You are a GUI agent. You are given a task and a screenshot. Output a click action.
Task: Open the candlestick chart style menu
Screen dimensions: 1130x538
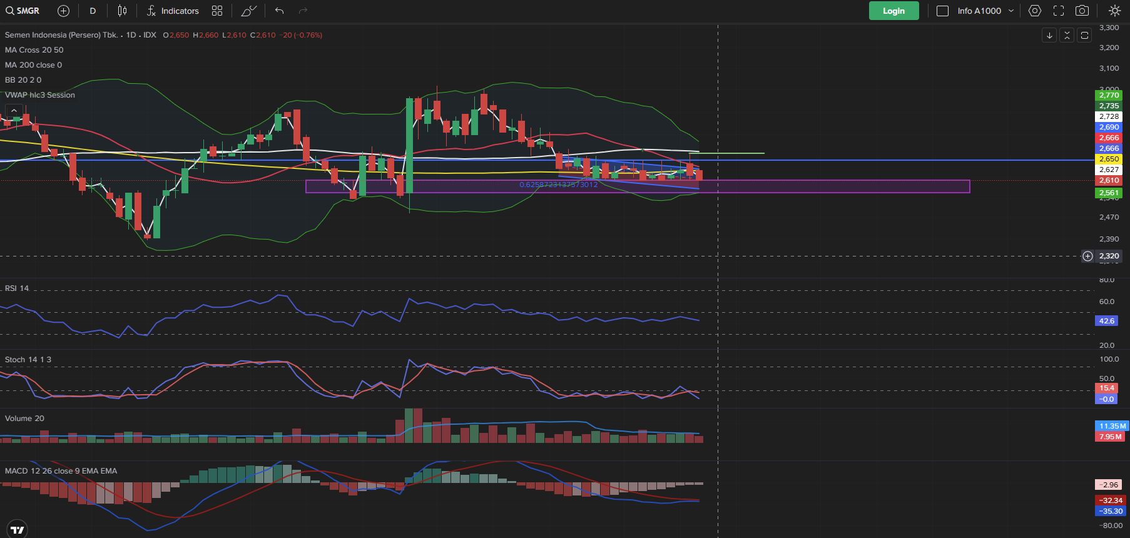pyautogui.click(x=122, y=11)
